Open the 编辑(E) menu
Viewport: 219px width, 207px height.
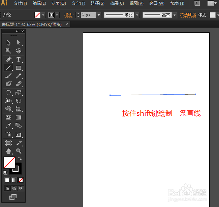tap(39, 3)
